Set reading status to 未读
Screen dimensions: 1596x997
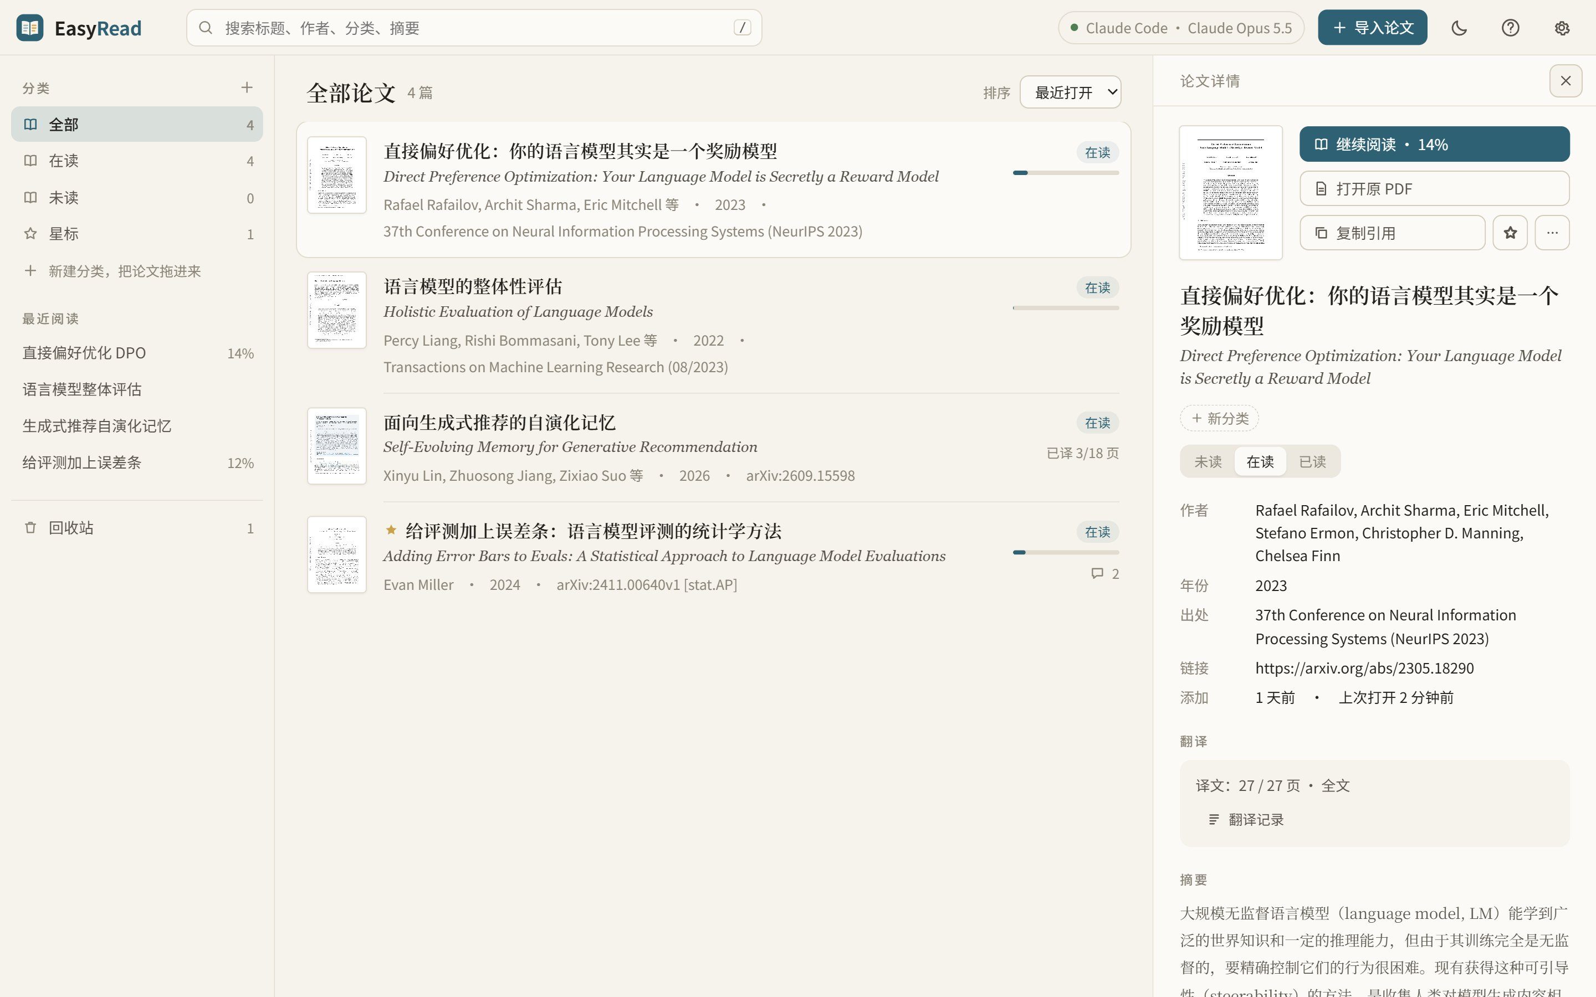[x=1208, y=461]
